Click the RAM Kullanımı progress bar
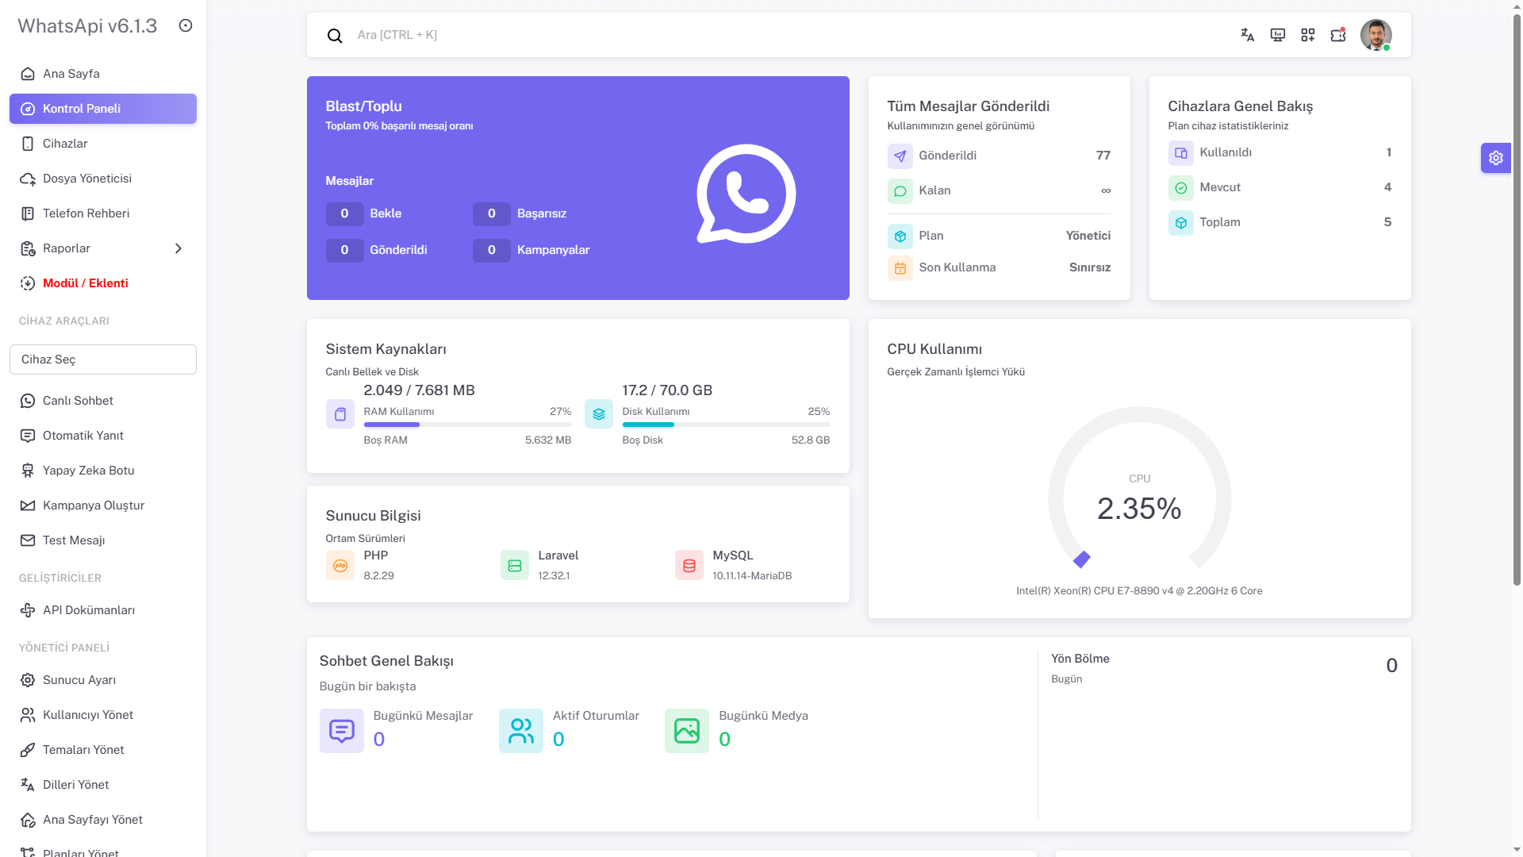 (x=467, y=425)
